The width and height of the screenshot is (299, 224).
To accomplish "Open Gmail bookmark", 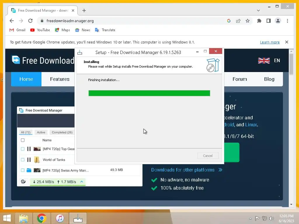I will pyautogui.click(x=17, y=30).
